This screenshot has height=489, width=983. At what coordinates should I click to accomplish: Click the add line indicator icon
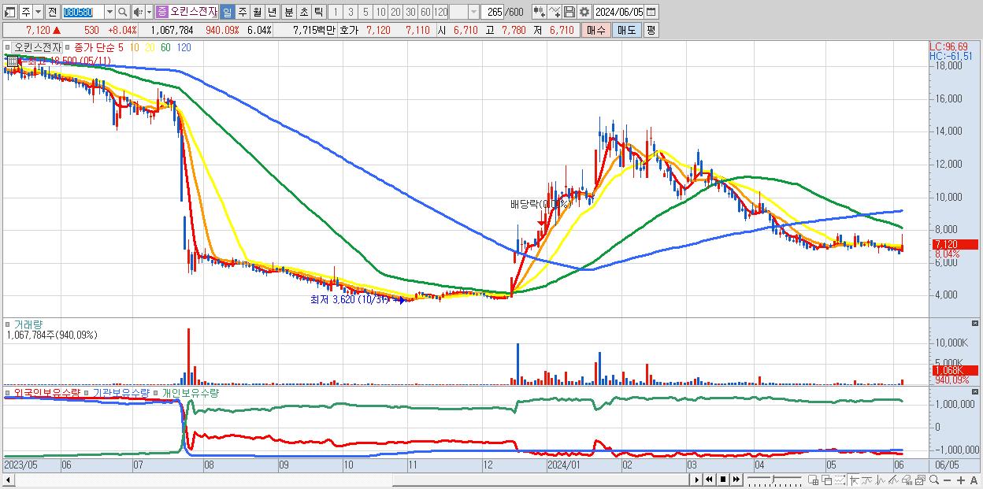tap(555, 12)
